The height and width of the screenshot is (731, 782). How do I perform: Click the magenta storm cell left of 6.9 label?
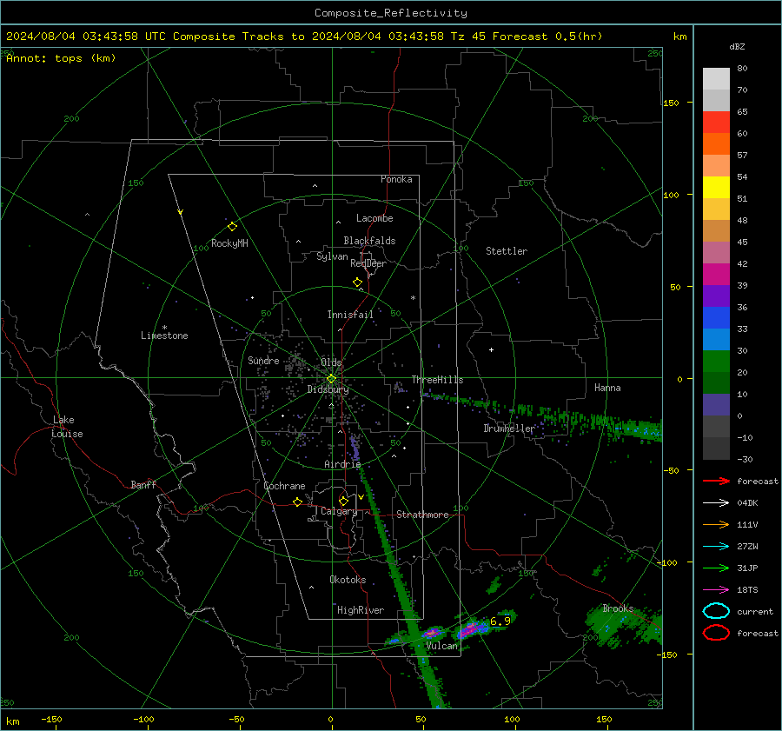pyautogui.click(x=469, y=629)
